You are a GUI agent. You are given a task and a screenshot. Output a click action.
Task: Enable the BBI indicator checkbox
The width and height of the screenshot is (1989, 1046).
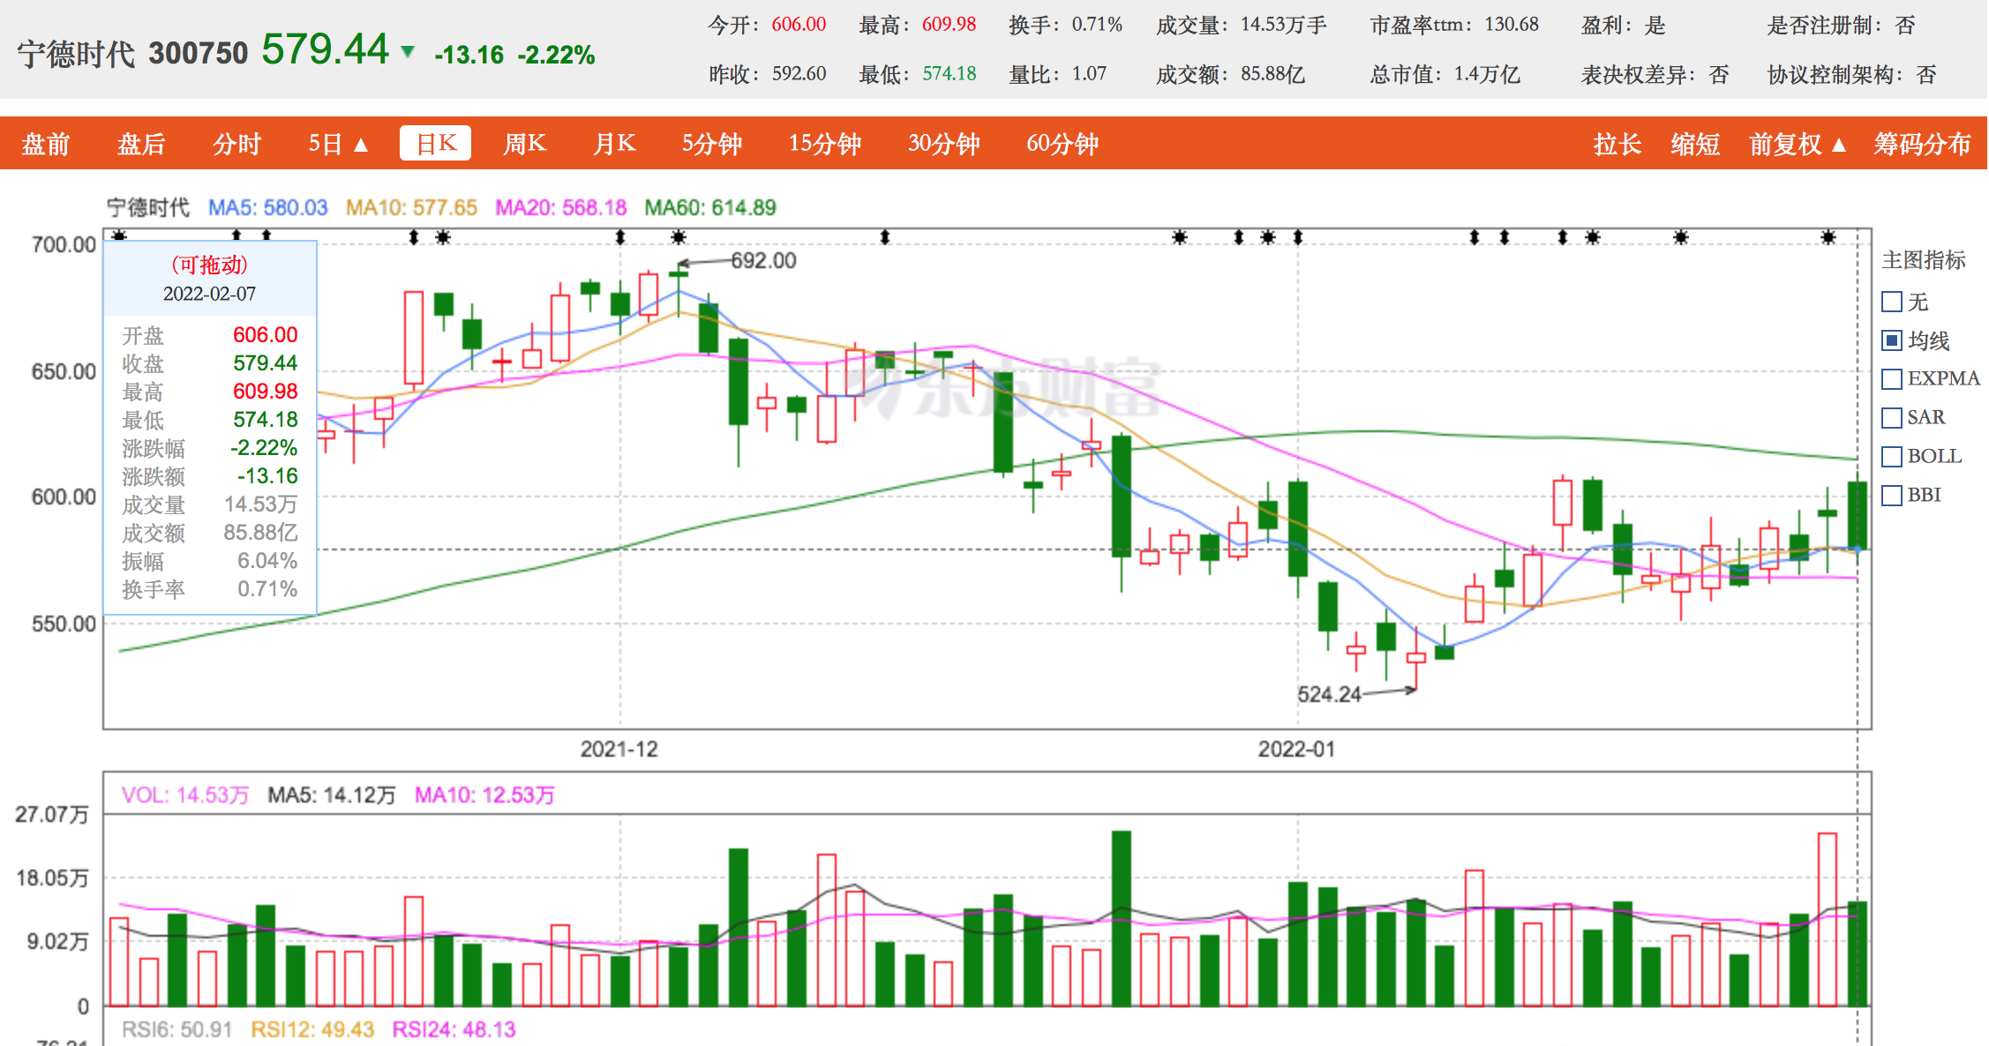click(1892, 496)
